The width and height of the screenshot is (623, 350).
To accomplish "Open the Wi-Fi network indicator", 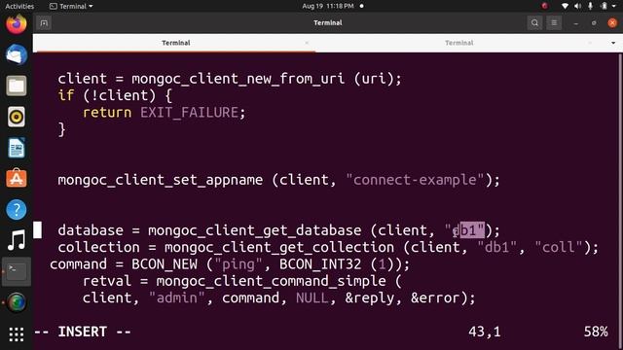I will 565,6.
